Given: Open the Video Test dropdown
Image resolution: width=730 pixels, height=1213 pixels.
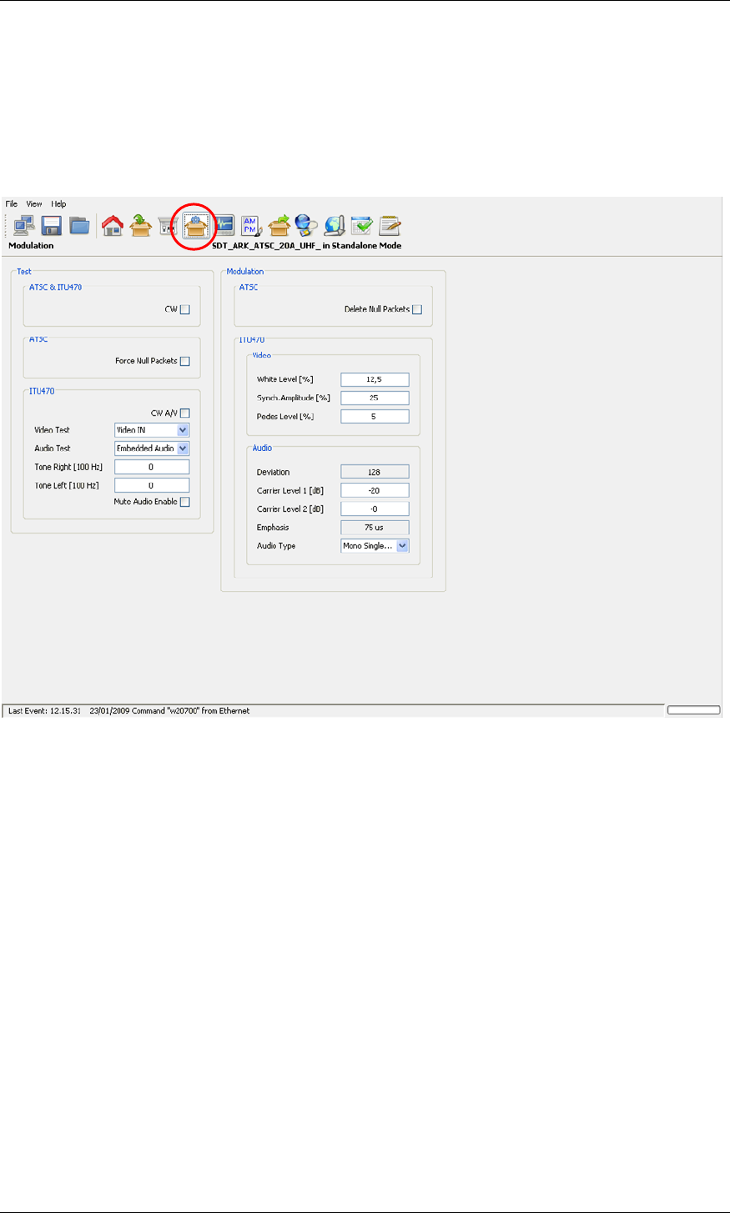Looking at the screenshot, I should tap(152, 430).
